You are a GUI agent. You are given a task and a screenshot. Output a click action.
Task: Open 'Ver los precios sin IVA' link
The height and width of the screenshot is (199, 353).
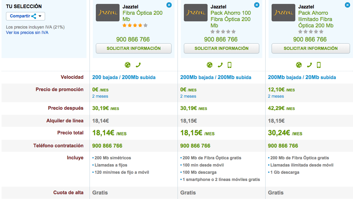point(27,33)
